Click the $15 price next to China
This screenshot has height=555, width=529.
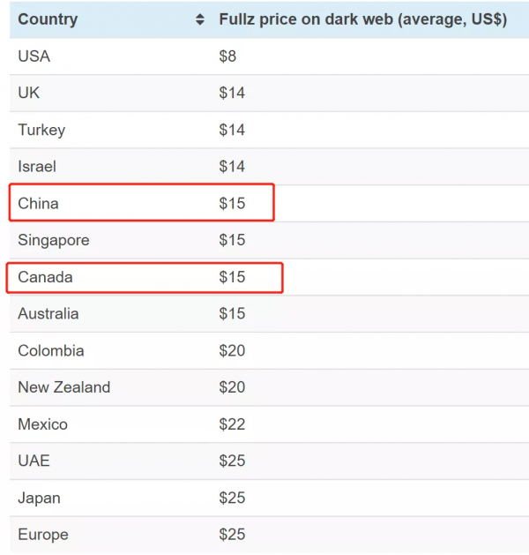tap(232, 203)
